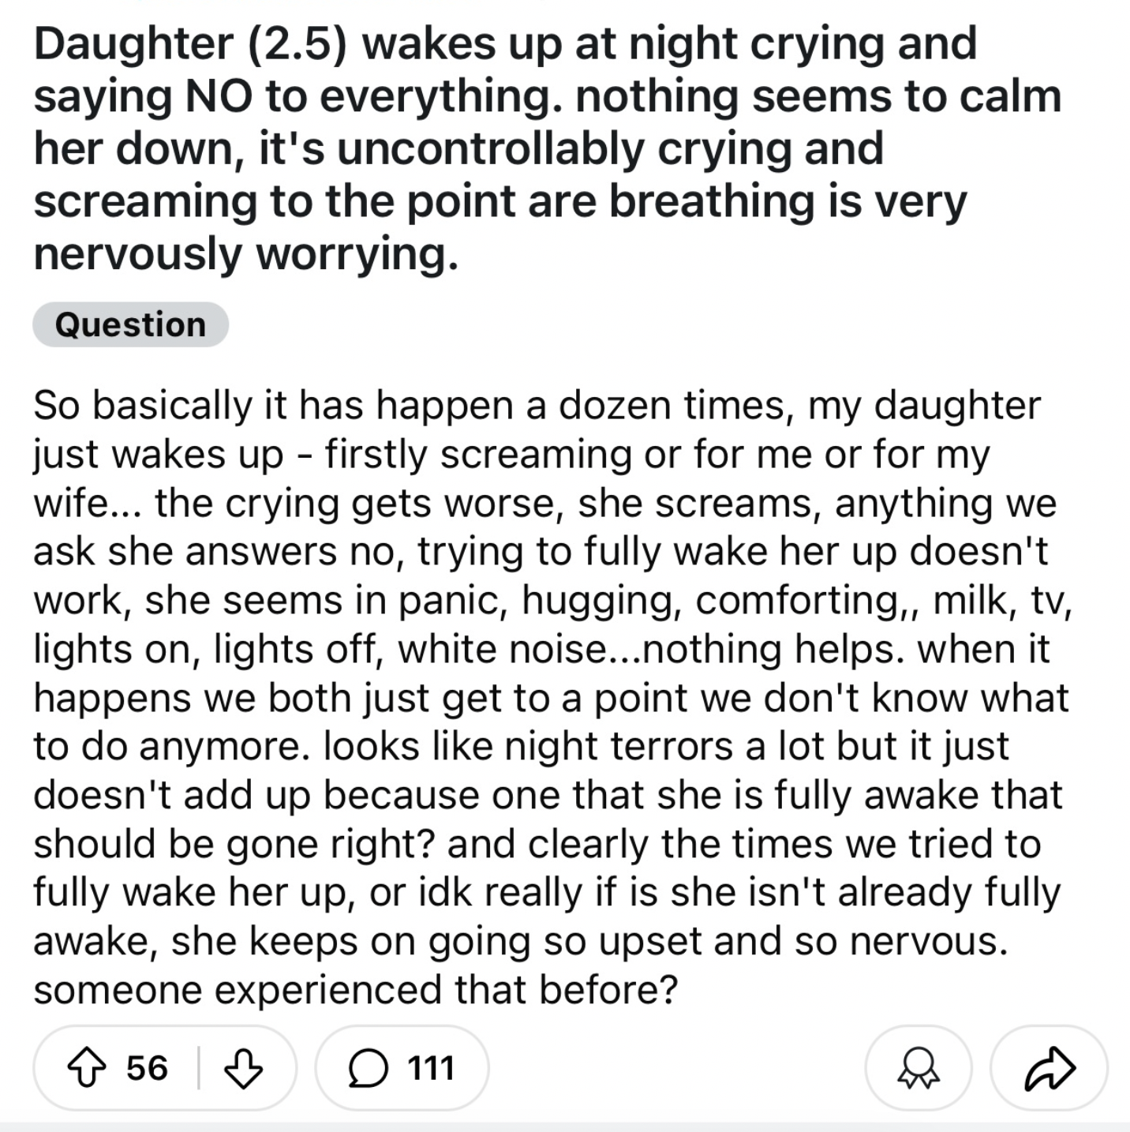Screen dimensions: 1130x1132
Task: Share the post with the curved arrow icon
Action: pos(1050,1069)
